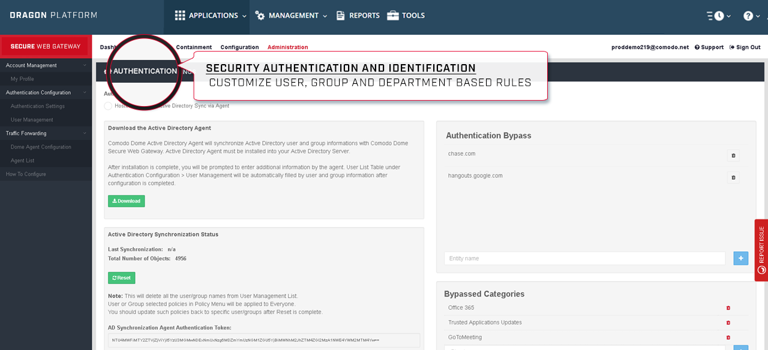Open the Configuration tab

point(239,47)
